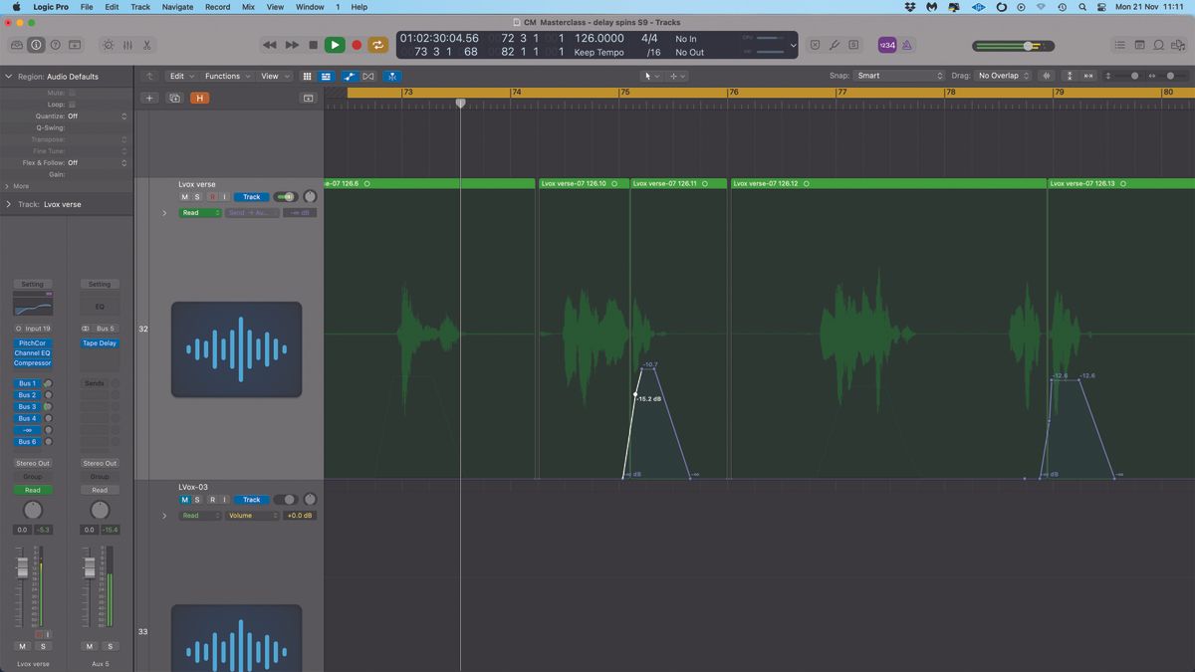This screenshot has width=1195, height=672.
Task: Open the Functions menu in the tracks area
Action: tap(224, 76)
